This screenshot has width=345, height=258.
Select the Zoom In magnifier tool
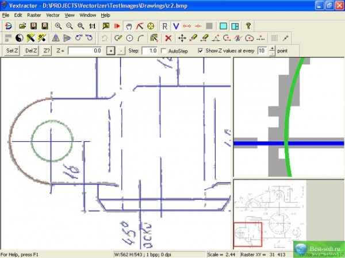[58, 26]
